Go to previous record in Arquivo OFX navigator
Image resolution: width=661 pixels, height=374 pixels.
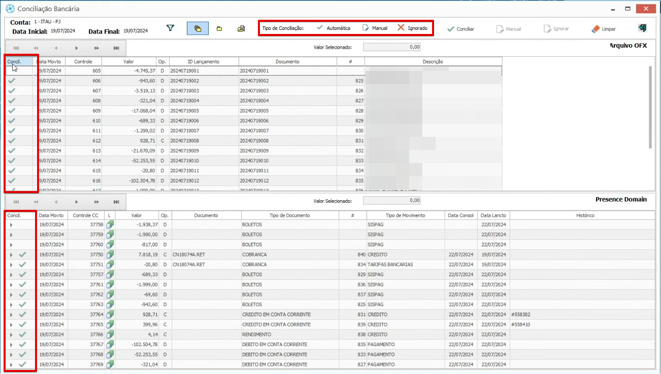[56, 48]
